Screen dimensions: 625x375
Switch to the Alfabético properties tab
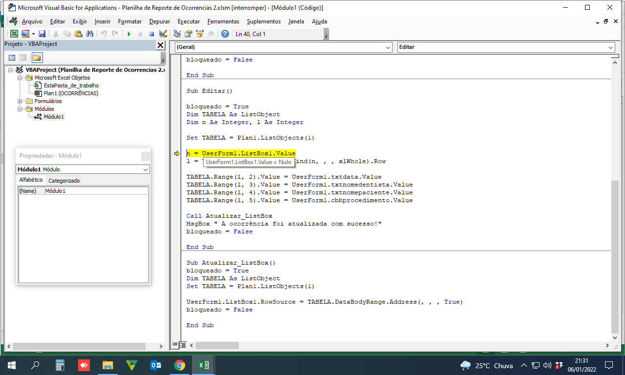[x=31, y=180]
